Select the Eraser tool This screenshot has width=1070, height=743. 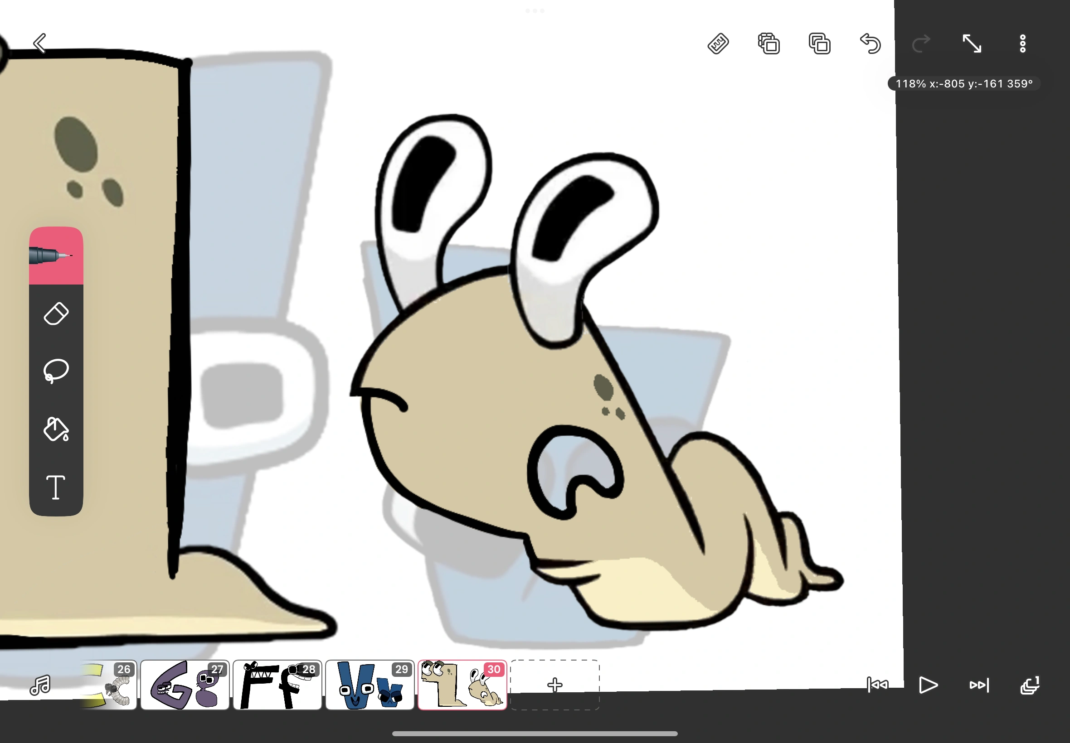coord(56,314)
